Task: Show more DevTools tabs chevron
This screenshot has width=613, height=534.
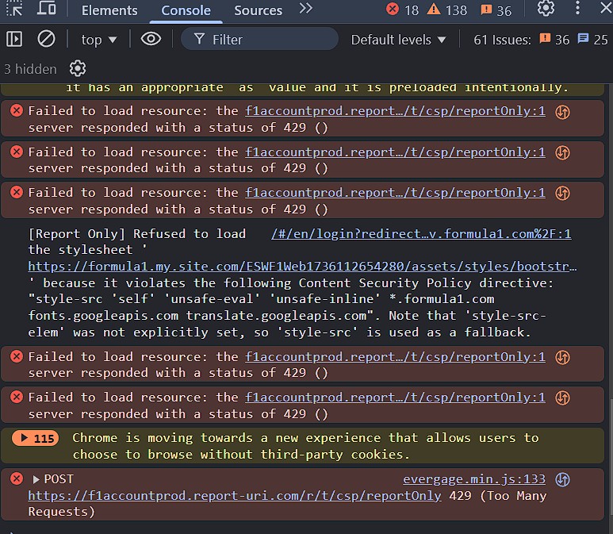Action: pos(306,9)
